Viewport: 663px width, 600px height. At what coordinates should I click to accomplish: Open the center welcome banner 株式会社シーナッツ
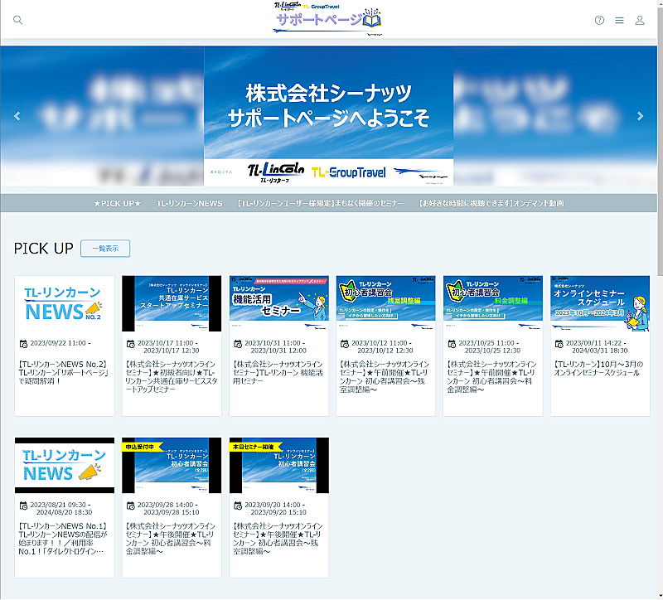[328, 116]
